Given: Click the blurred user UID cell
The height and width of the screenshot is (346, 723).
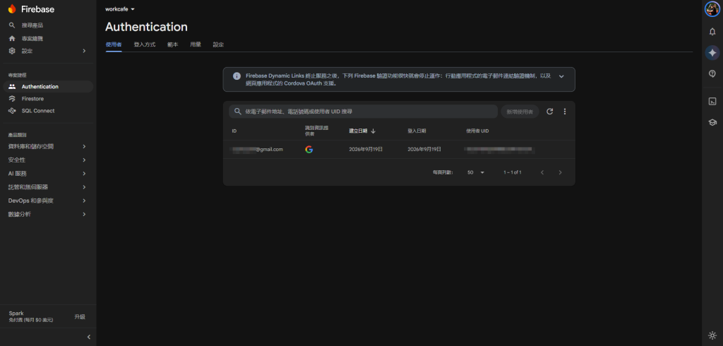Looking at the screenshot, I should pyautogui.click(x=499, y=150).
